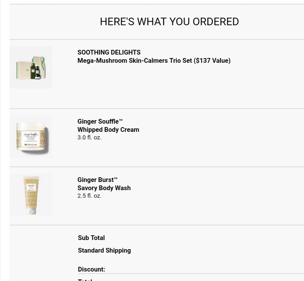
Task: Click the Ginger Burst™ product name
Action: tap(98, 179)
